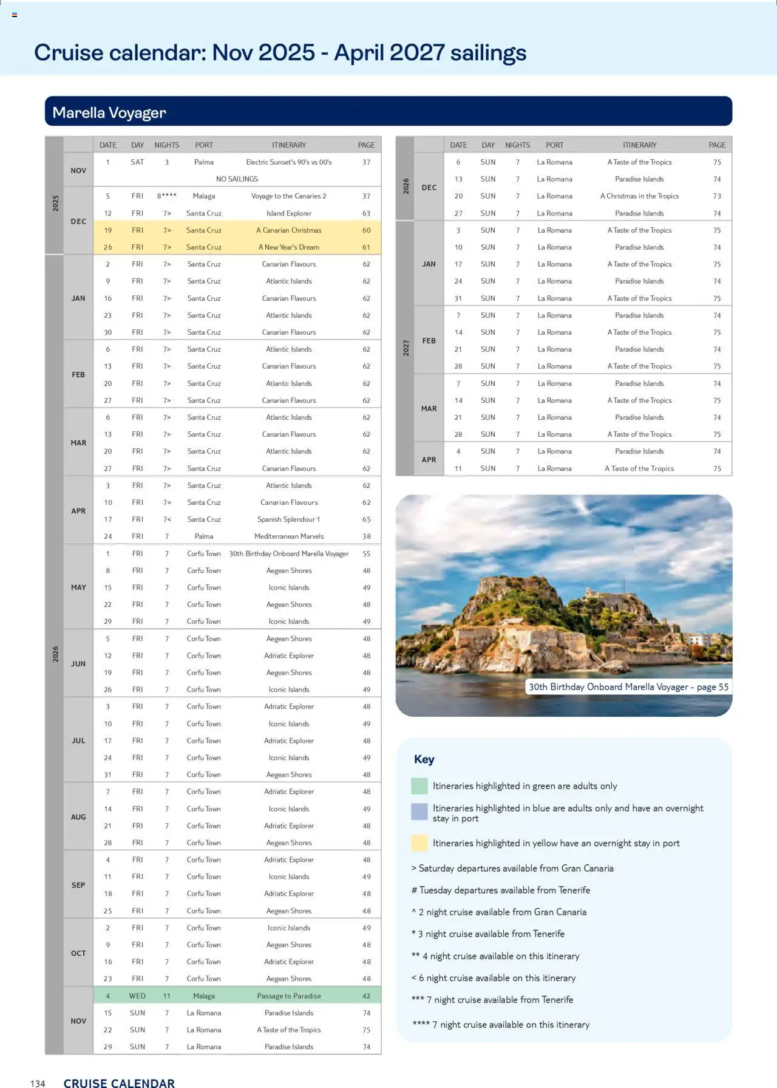
Task: Click the '2025' year band label
Action: (x=55, y=204)
